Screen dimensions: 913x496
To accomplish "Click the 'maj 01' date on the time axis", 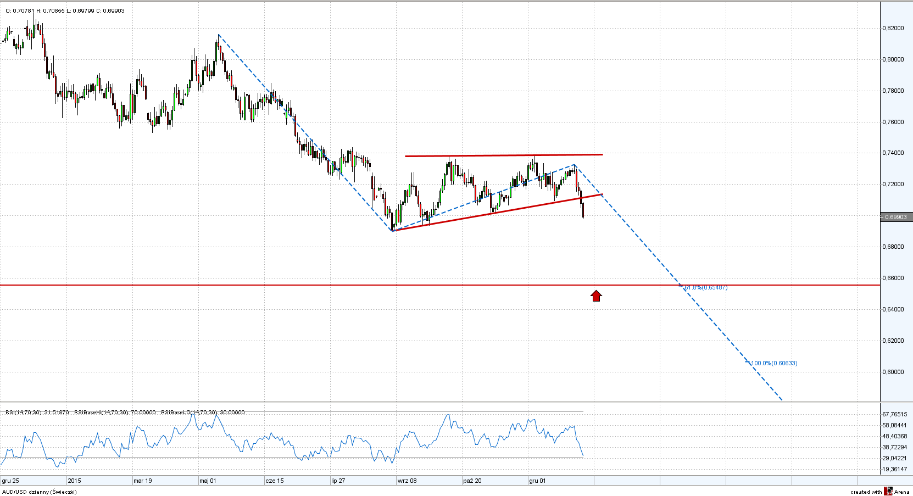I will (x=208, y=481).
